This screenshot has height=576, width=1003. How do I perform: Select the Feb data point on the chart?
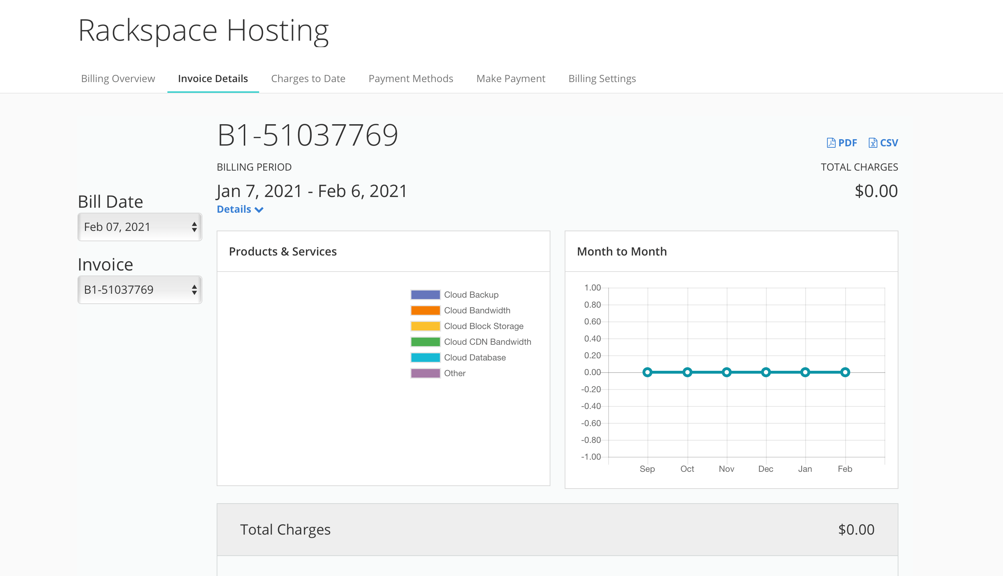[845, 372]
